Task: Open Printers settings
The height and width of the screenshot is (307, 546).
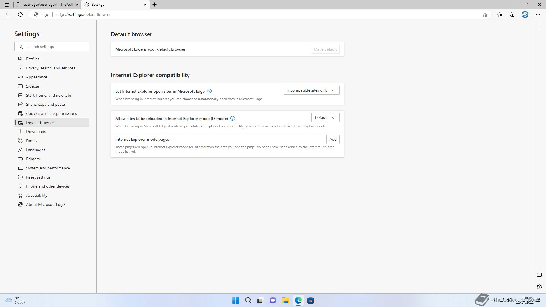Action: click(52, 159)
